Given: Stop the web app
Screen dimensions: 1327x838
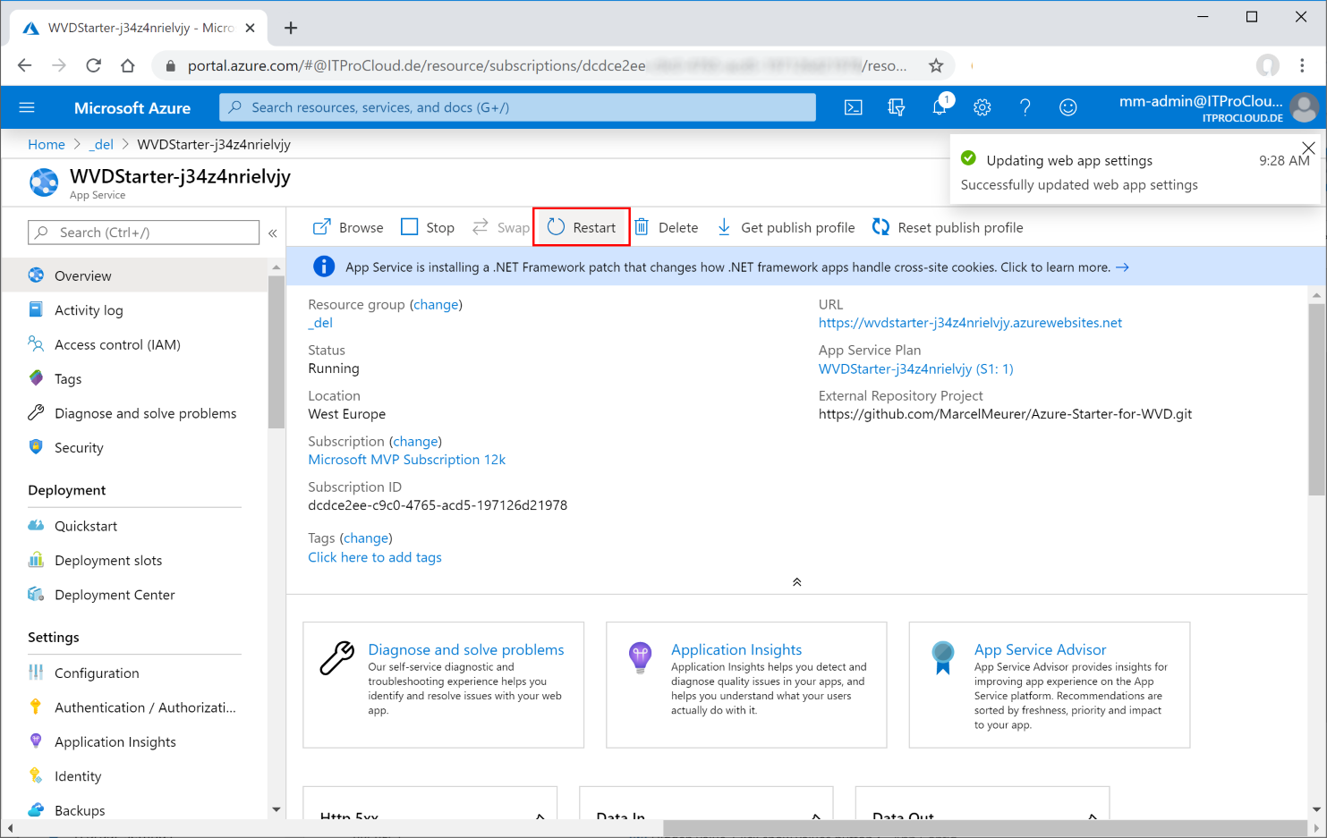Looking at the screenshot, I should [x=428, y=227].
